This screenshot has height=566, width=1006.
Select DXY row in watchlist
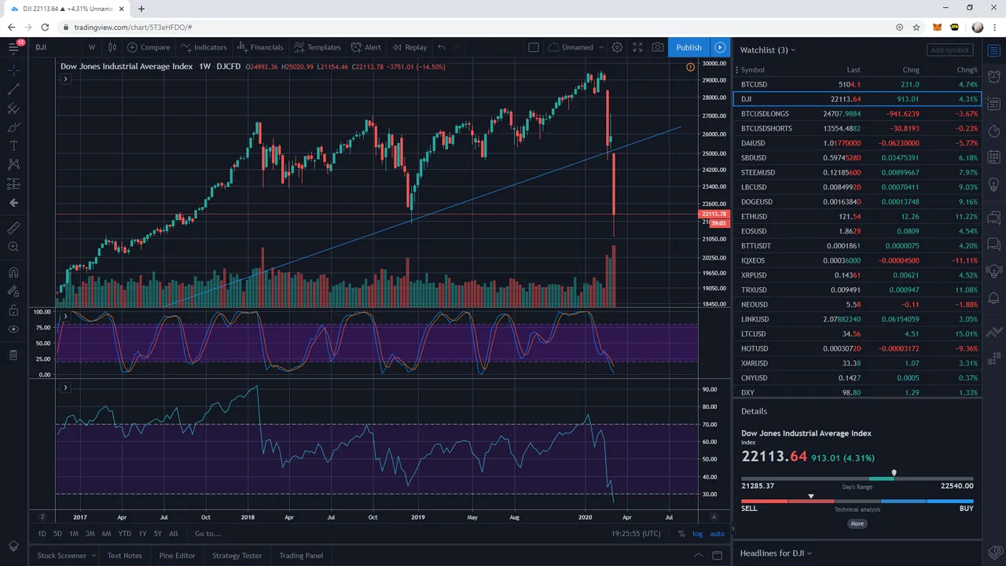tap(857, 392)
